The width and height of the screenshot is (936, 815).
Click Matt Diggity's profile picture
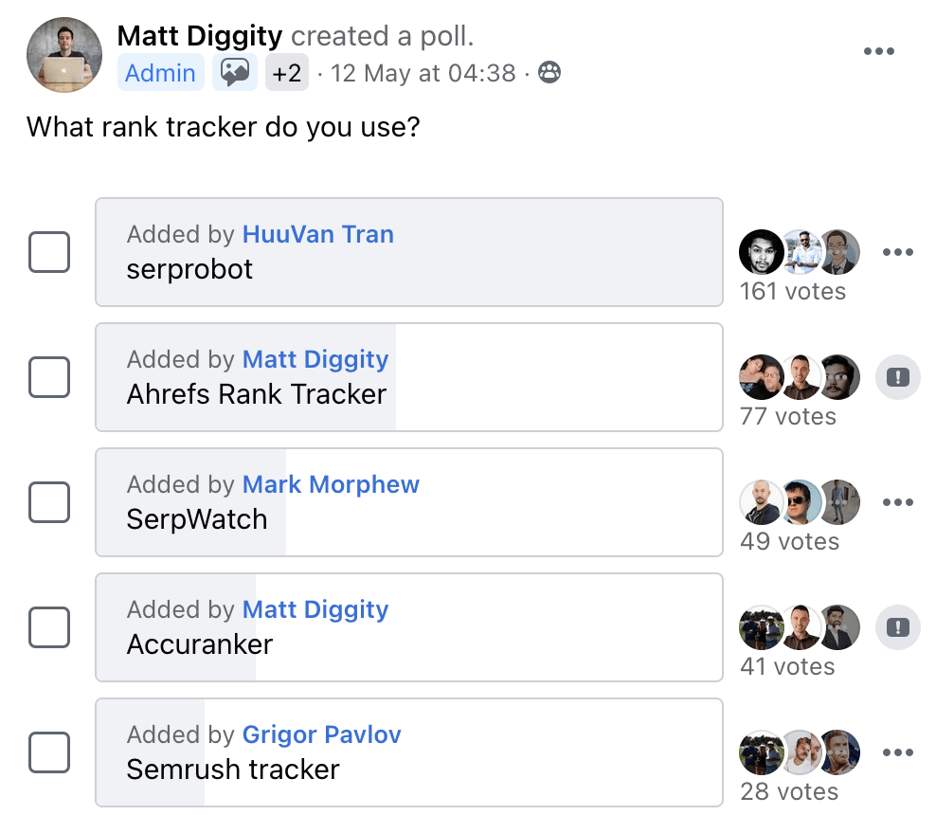point(64,55)
